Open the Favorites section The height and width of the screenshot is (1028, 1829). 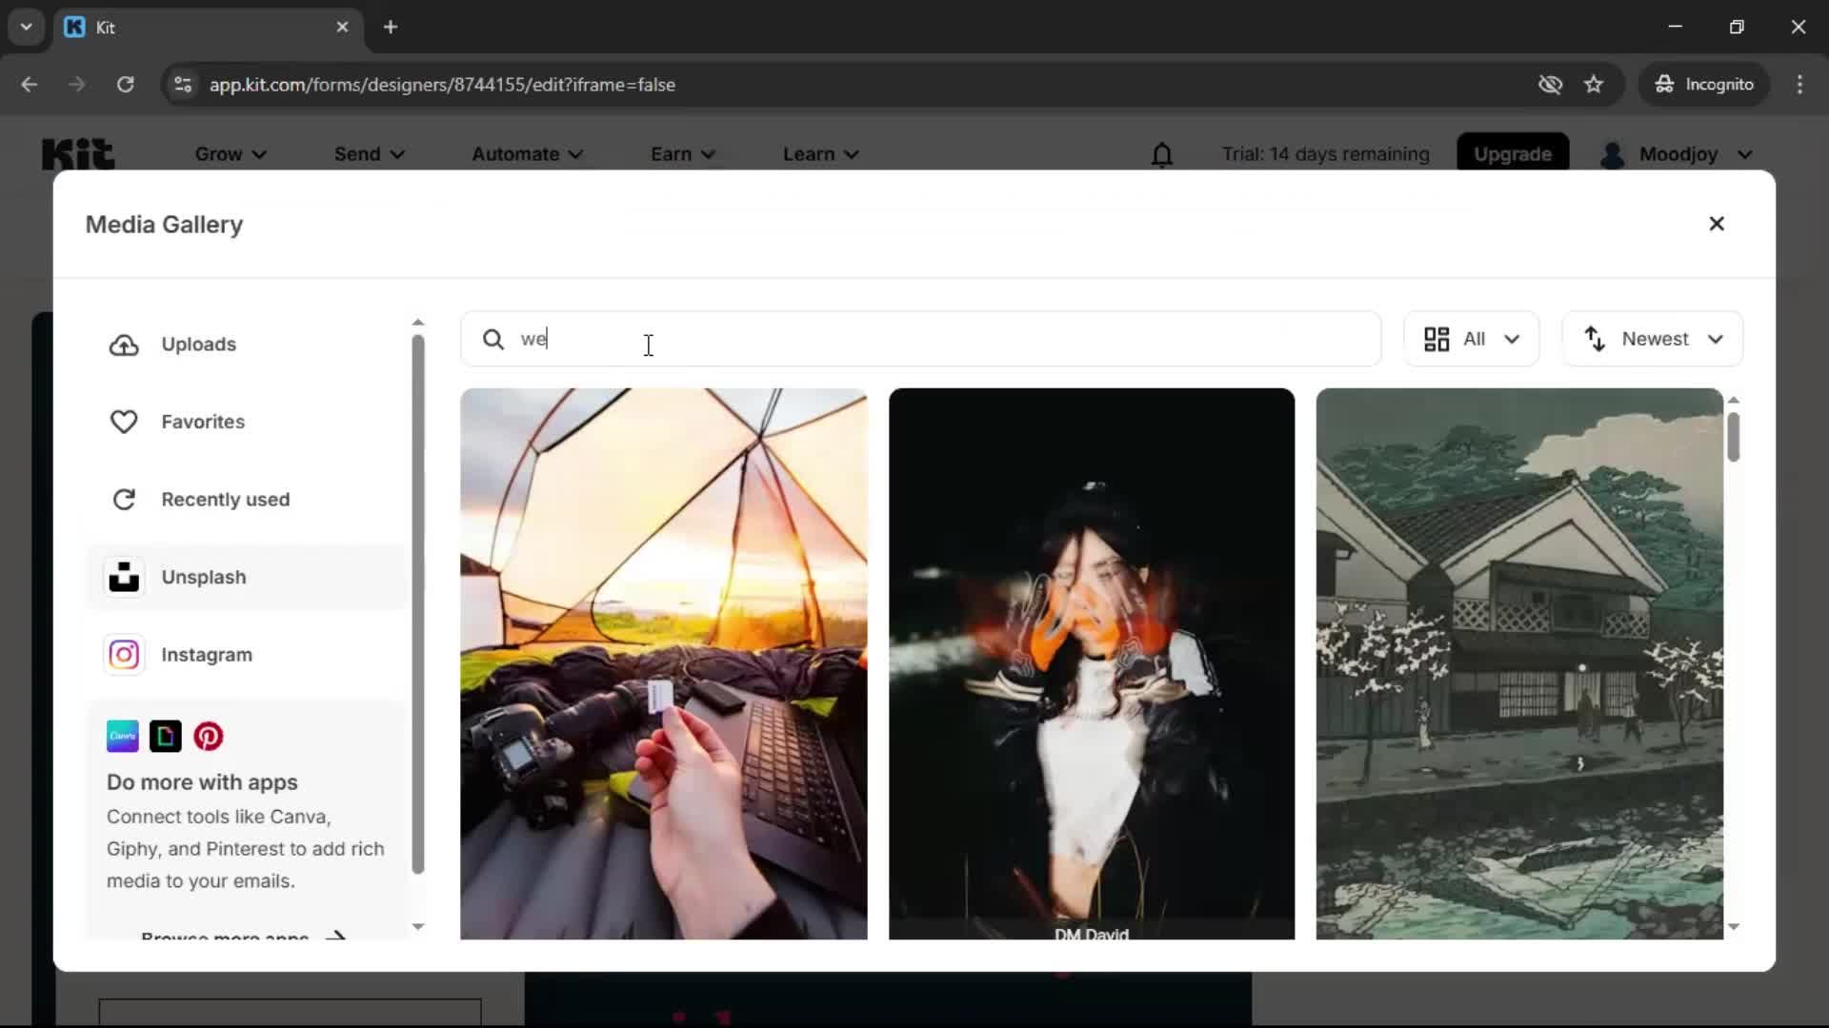click(x=201, y=422)
